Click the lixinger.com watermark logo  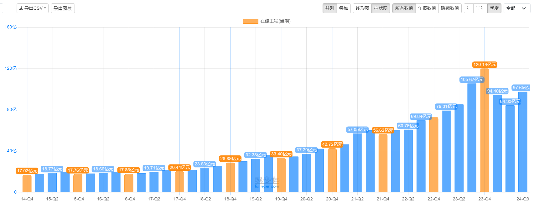267,182
